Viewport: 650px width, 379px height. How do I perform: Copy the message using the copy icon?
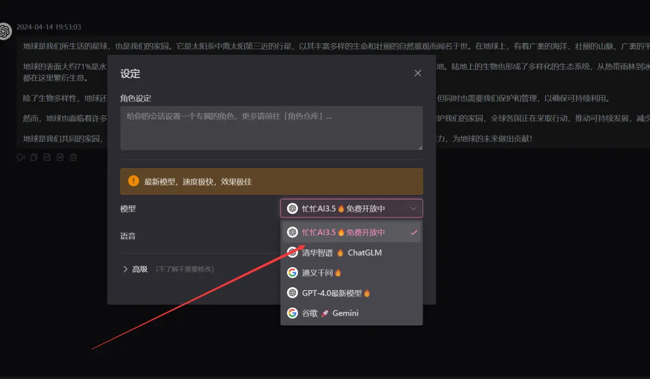pyautogui.click(x=34, y=157)
